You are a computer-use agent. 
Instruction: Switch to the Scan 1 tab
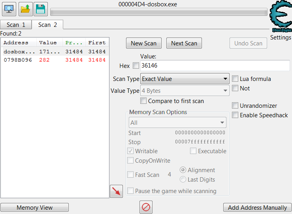(x=16, y=25)
